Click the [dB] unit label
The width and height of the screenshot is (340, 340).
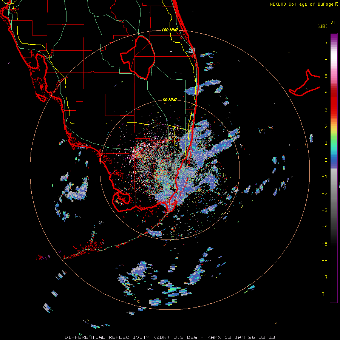click(322, 26)
